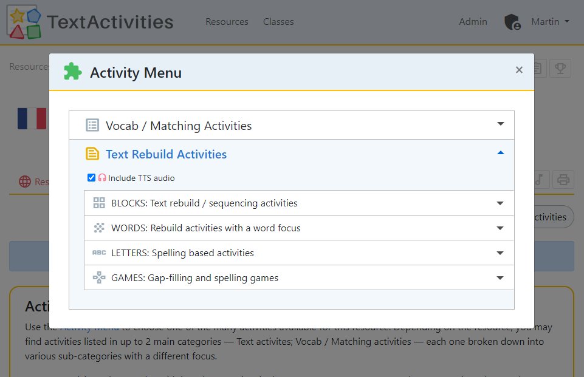
Task: Click the GAMES gamepad icon
Action: [x=99, y=277]
